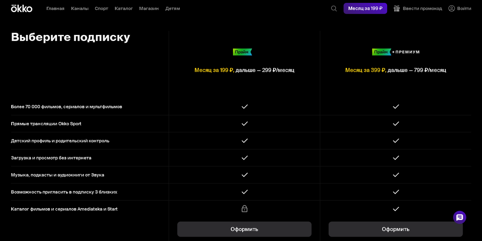Click Прайм checkmark for Детский профиль row

pos(245,141)
